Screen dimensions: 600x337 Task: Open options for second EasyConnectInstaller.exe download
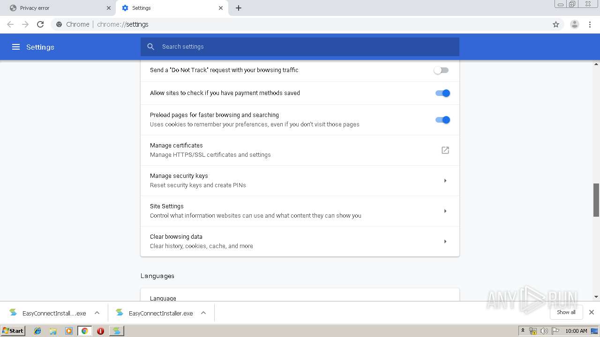[x=203, y=313]
